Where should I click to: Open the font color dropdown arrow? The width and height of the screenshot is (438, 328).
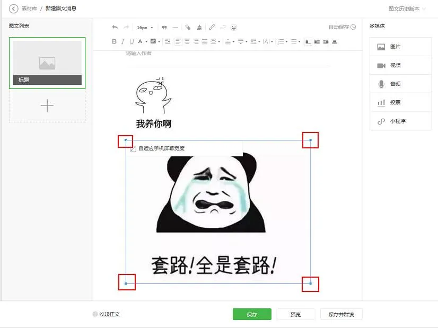click(146, 42)
